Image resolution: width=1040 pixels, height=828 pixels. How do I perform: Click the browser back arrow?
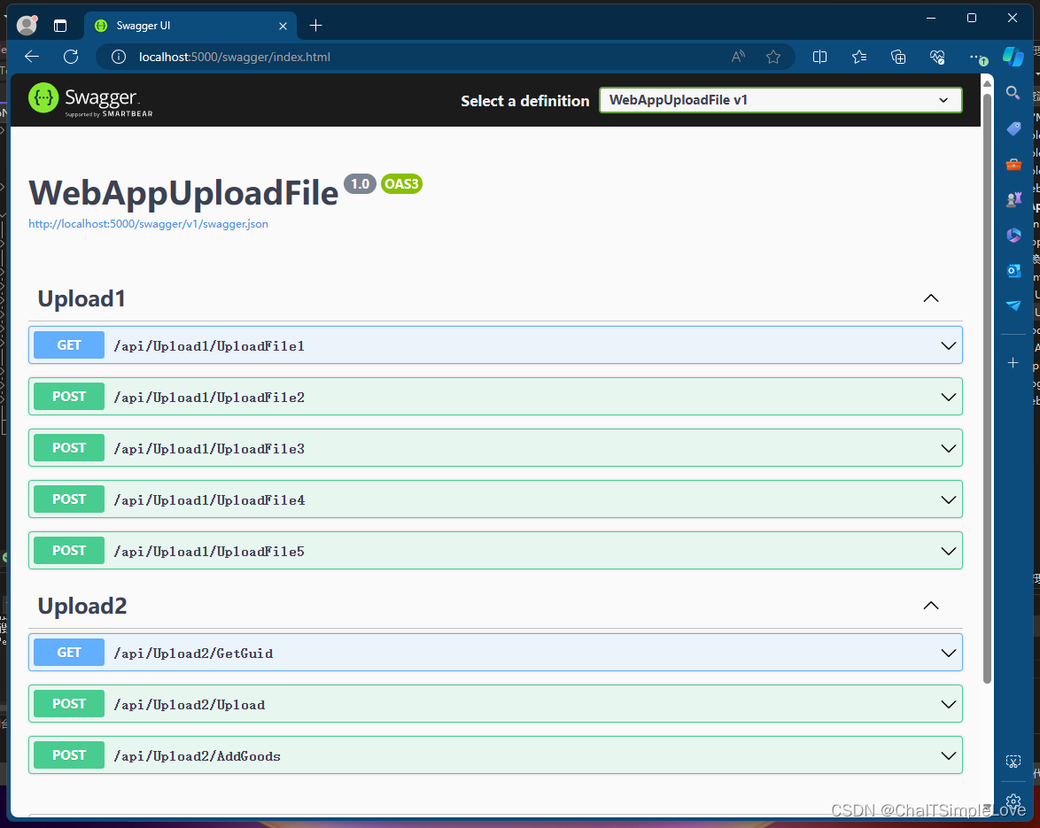[x=32, y=57]
